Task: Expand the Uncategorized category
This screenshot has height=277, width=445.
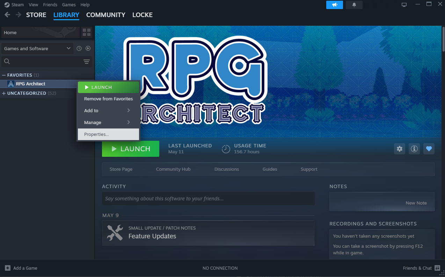Action: click(4, 93)
